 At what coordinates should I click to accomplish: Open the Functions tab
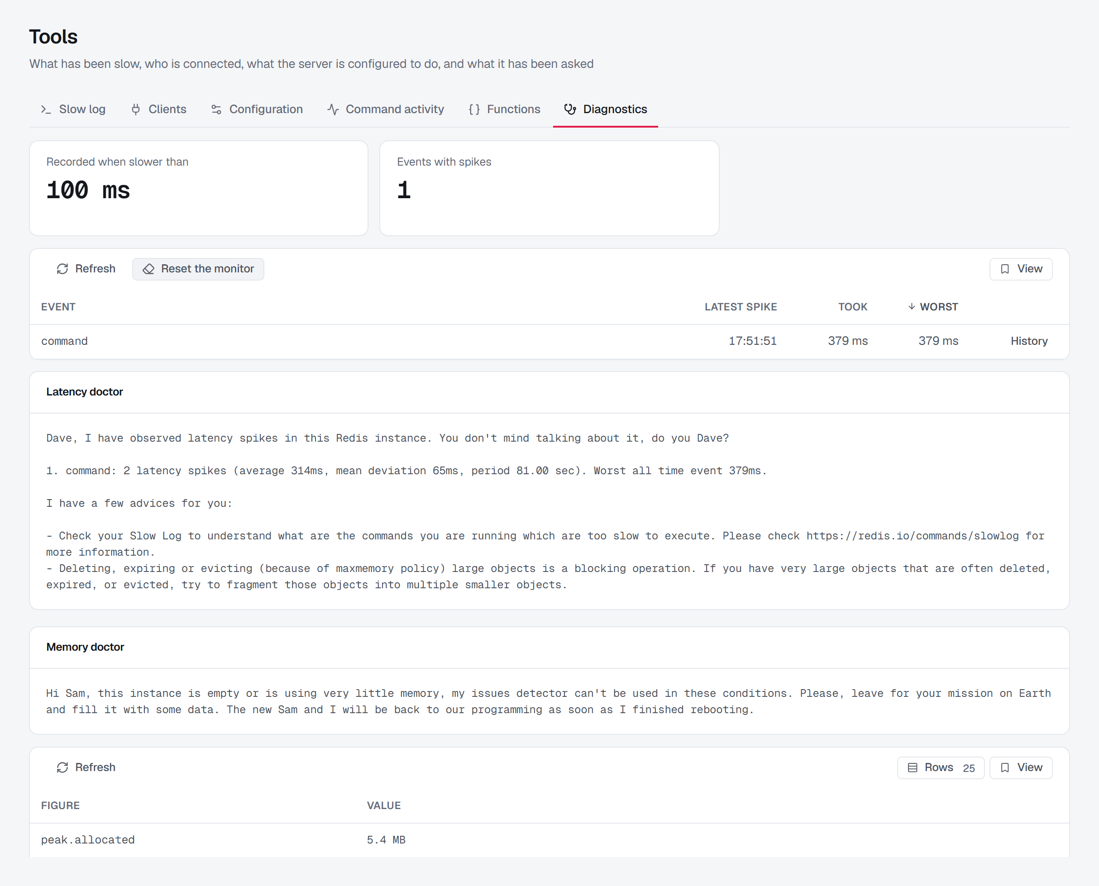coord(504,109)
